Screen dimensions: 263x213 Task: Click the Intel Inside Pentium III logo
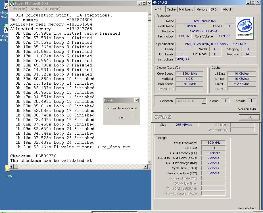point(245,28)
